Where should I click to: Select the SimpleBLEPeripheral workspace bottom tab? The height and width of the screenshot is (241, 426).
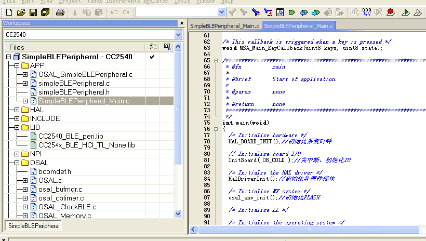click(x=34, y=226)
